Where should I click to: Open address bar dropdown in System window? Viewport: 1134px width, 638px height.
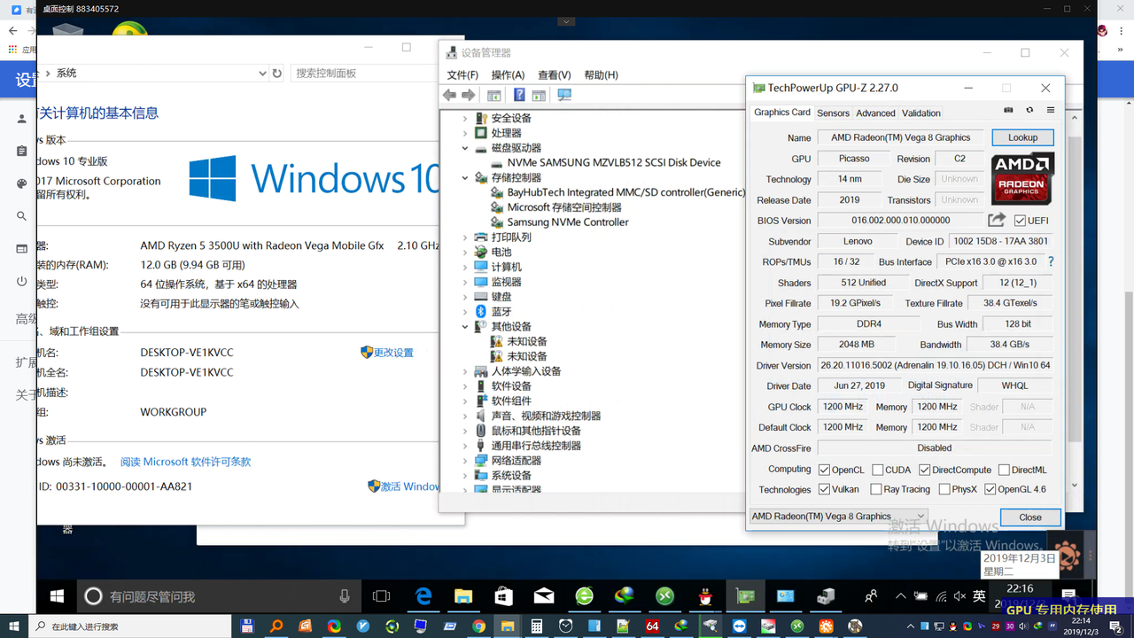[x=262, y=74]
